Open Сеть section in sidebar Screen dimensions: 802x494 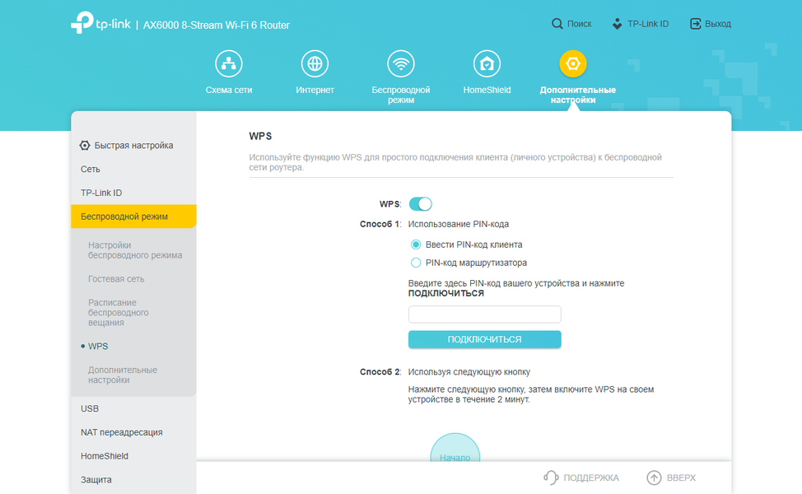coord(90,169)
